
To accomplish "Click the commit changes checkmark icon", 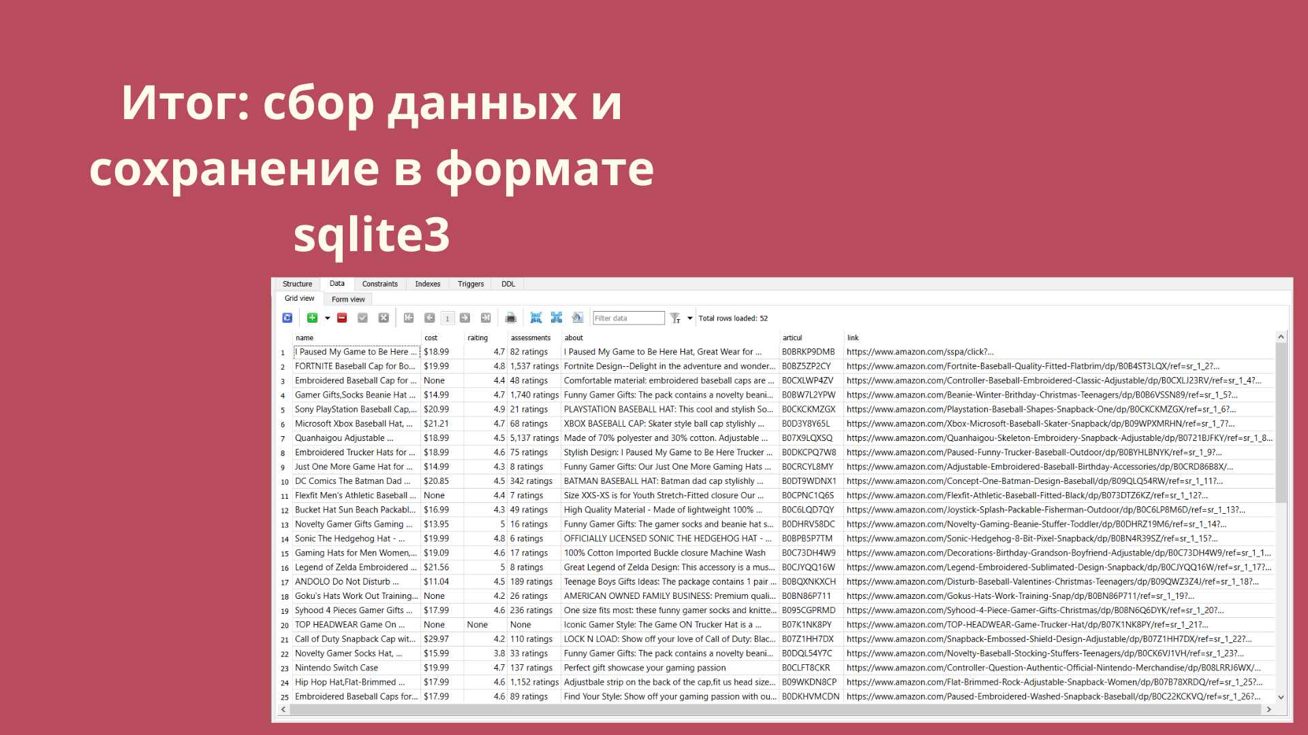I will [x=362, y=318].
